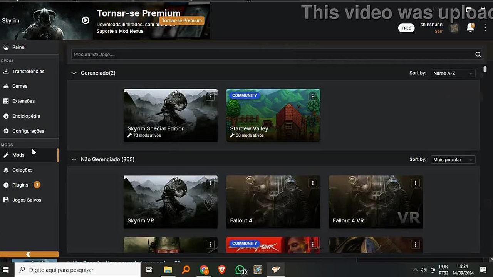493x277 pixels.
Task: Collapse the Gerenciado section
Action: coord(74,73)
